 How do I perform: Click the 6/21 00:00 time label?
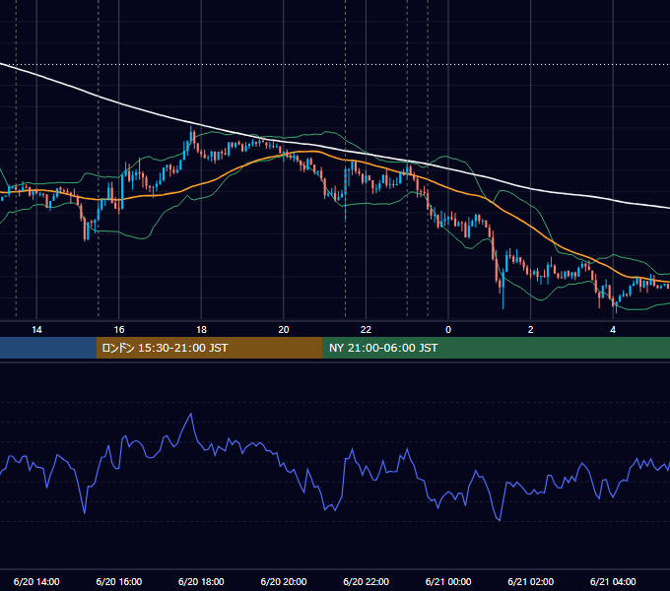click(x=448, y=581)
